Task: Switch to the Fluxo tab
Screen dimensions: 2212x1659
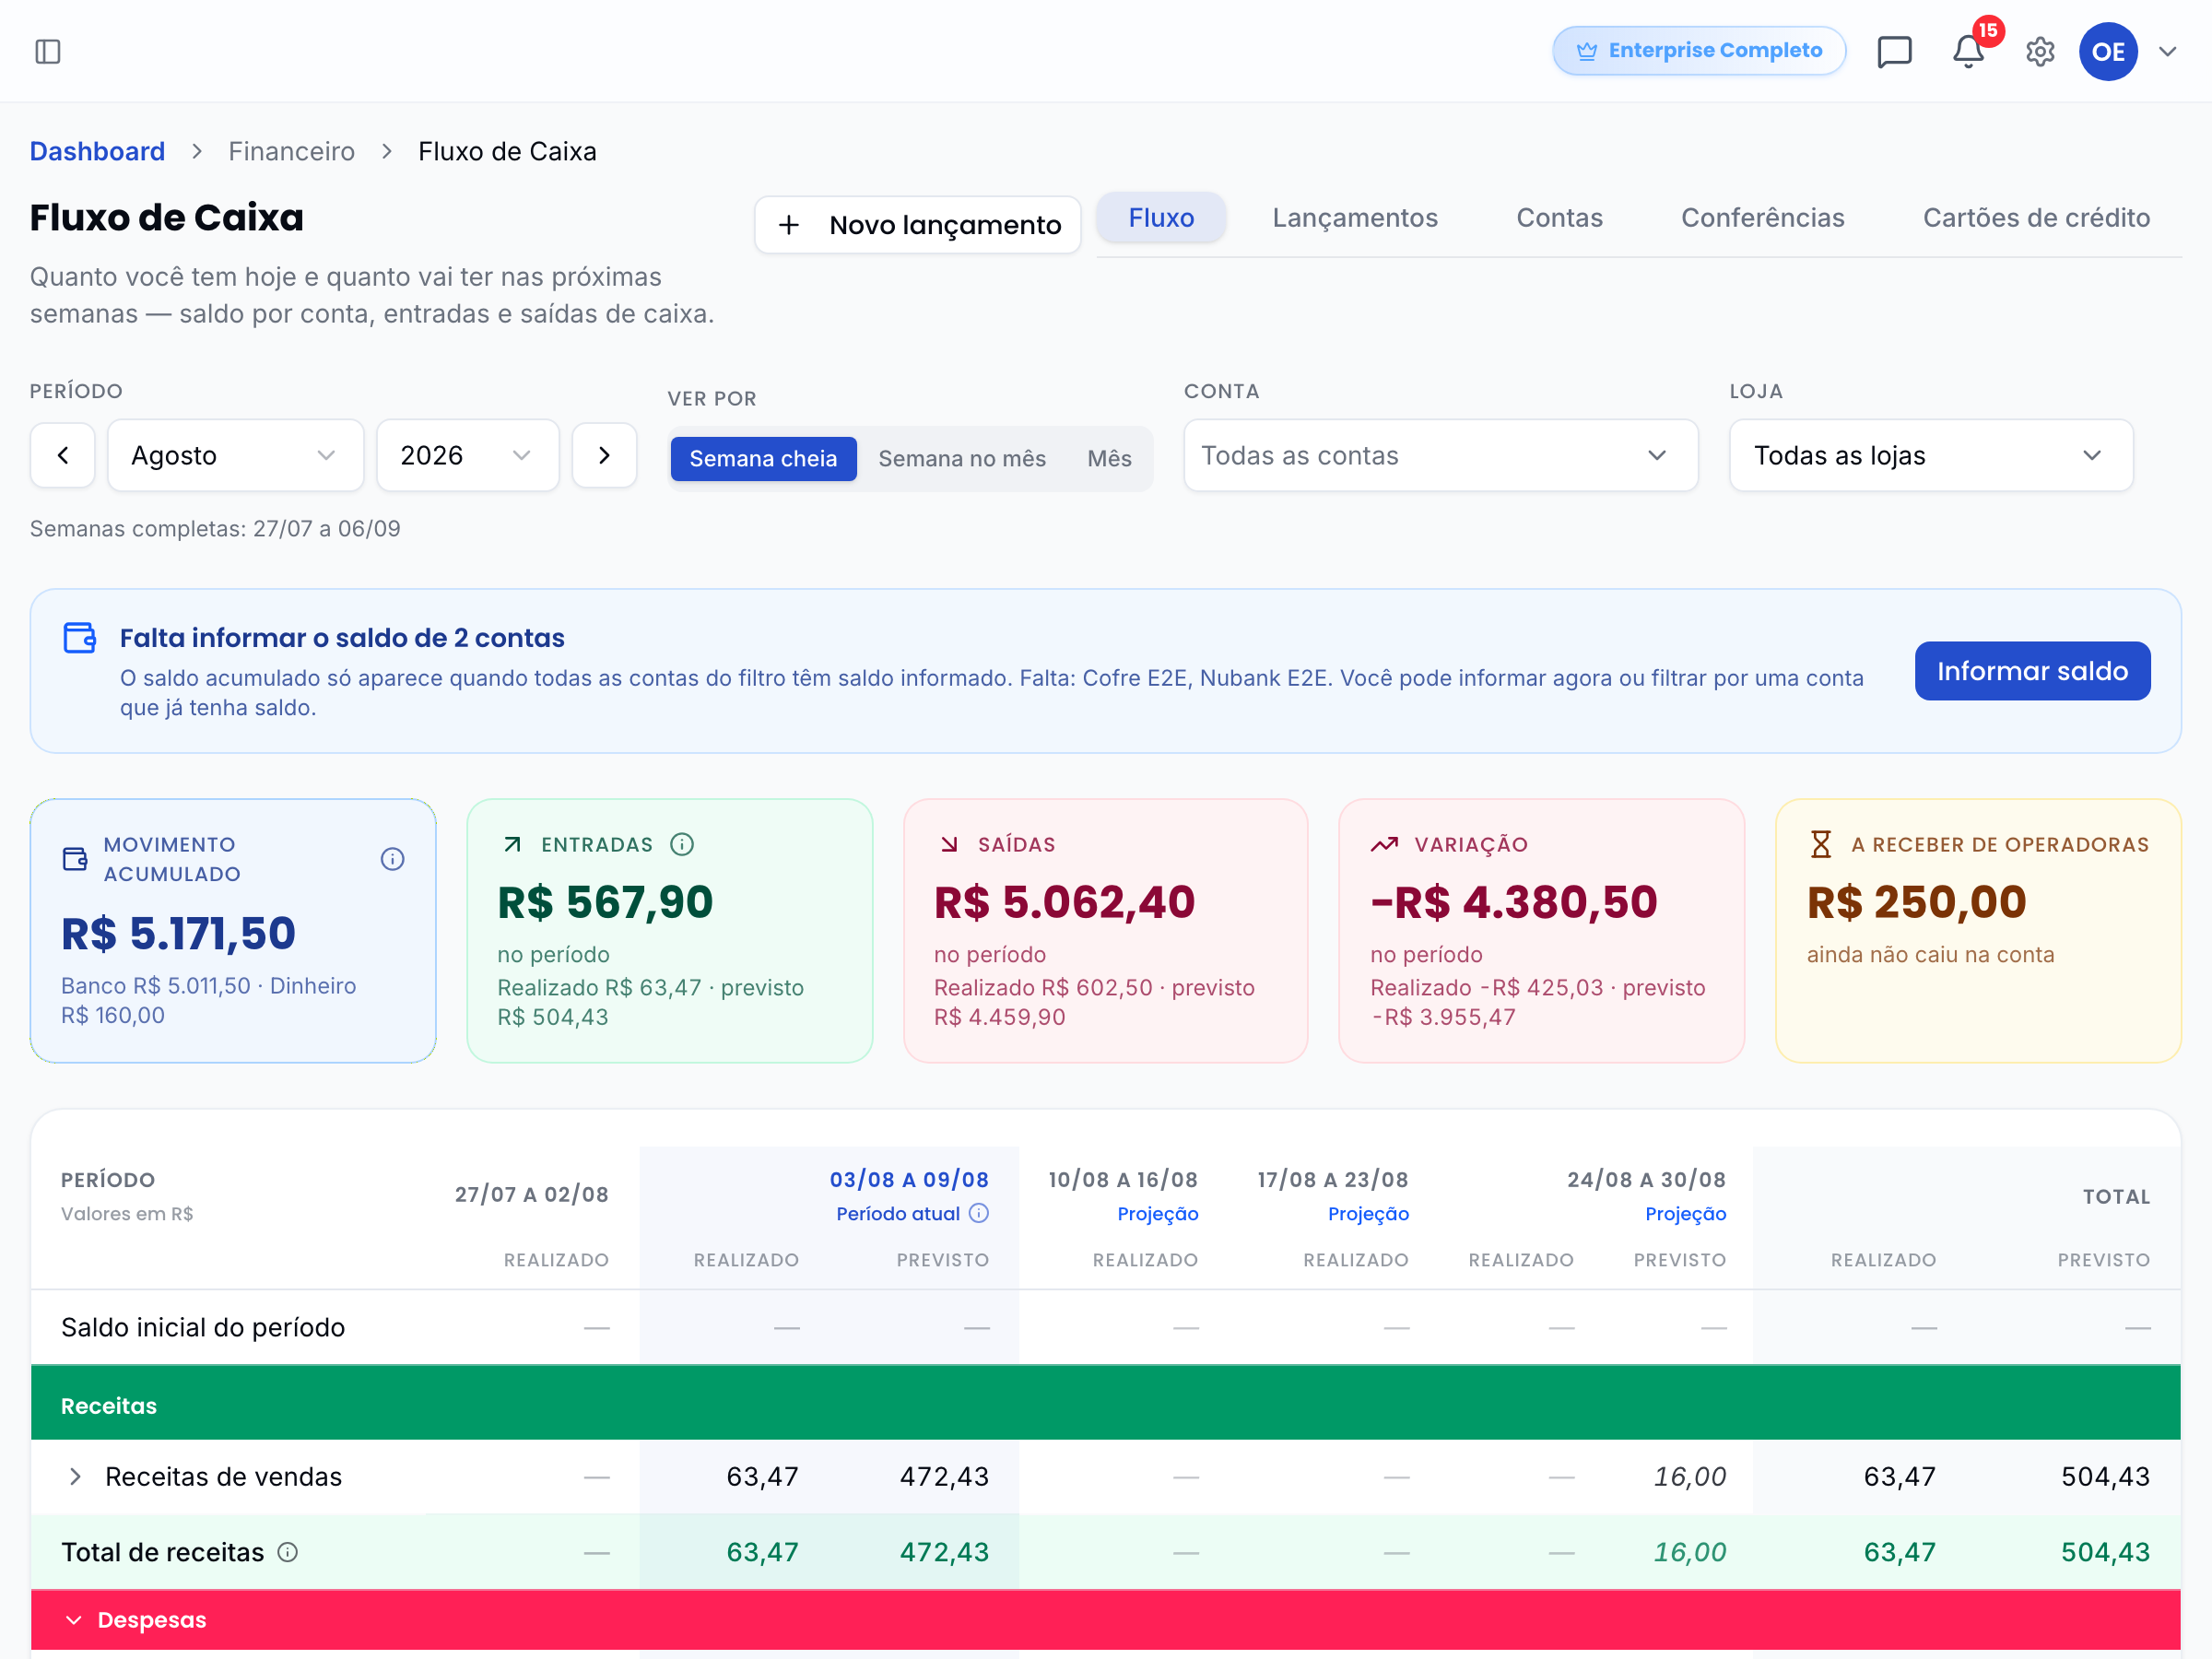Action: [x=1161, y=218]
